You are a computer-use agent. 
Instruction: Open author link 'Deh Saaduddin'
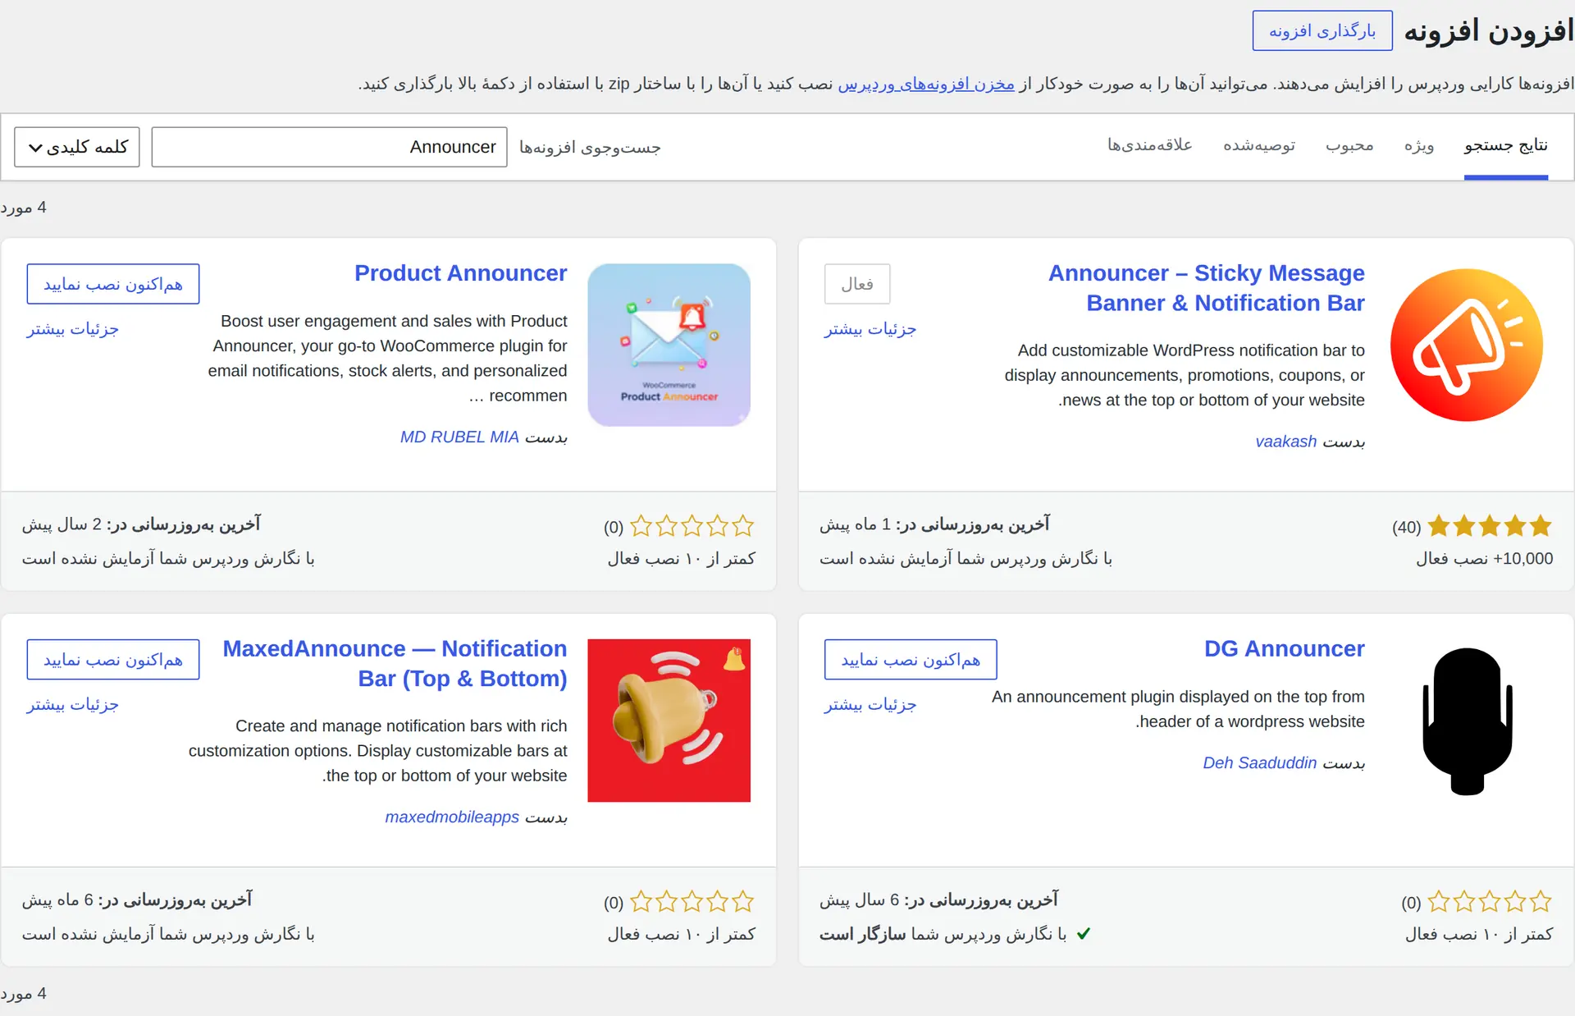1260,763
